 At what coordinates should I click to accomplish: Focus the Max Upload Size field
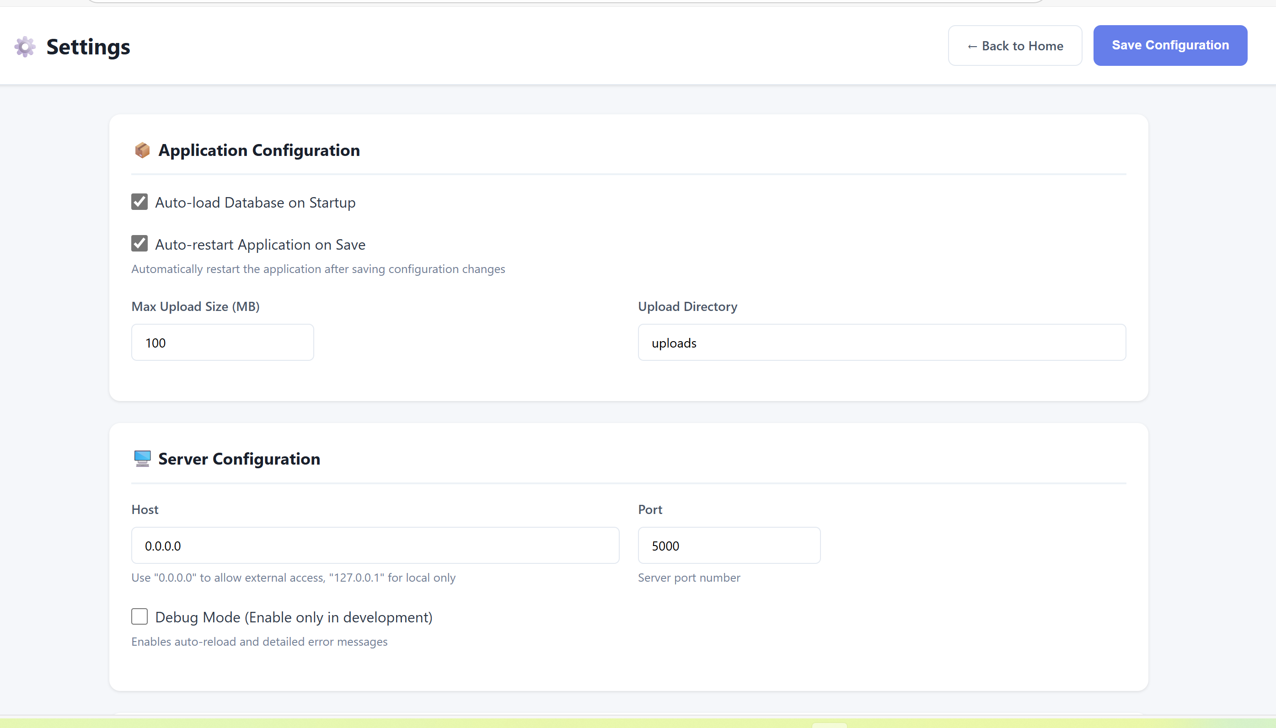click(x=222, y=343)
